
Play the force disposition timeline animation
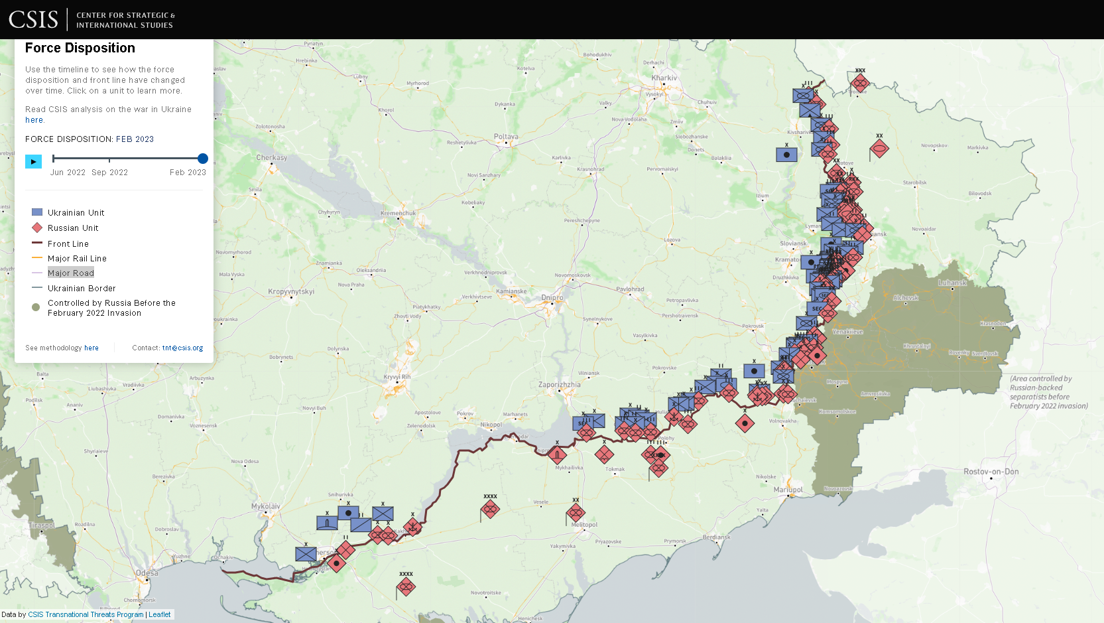33,161
